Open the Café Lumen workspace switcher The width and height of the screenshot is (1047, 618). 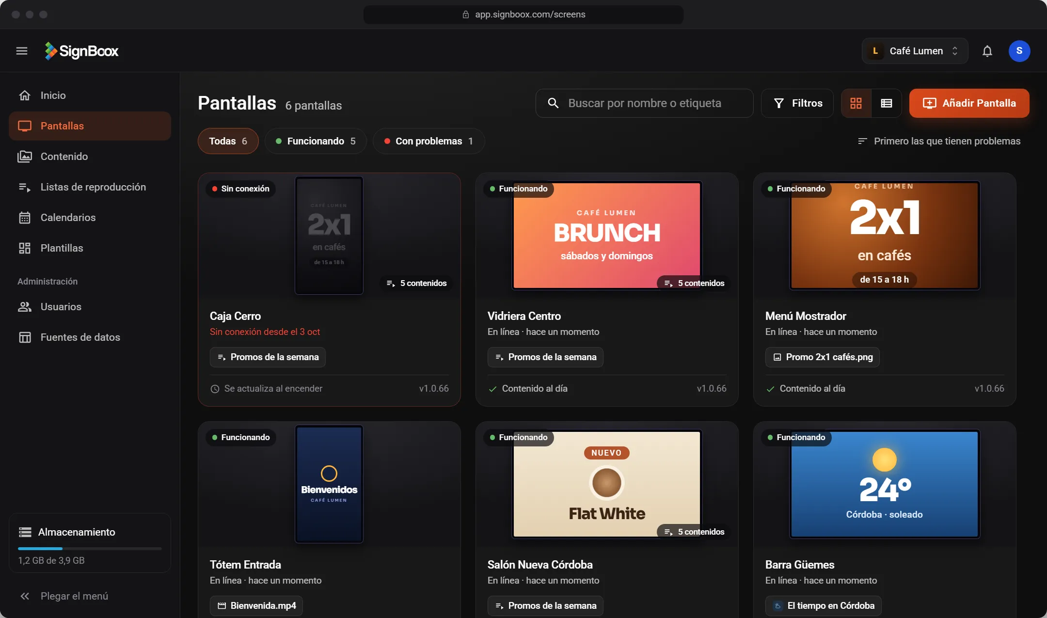(x=915, y=51)
